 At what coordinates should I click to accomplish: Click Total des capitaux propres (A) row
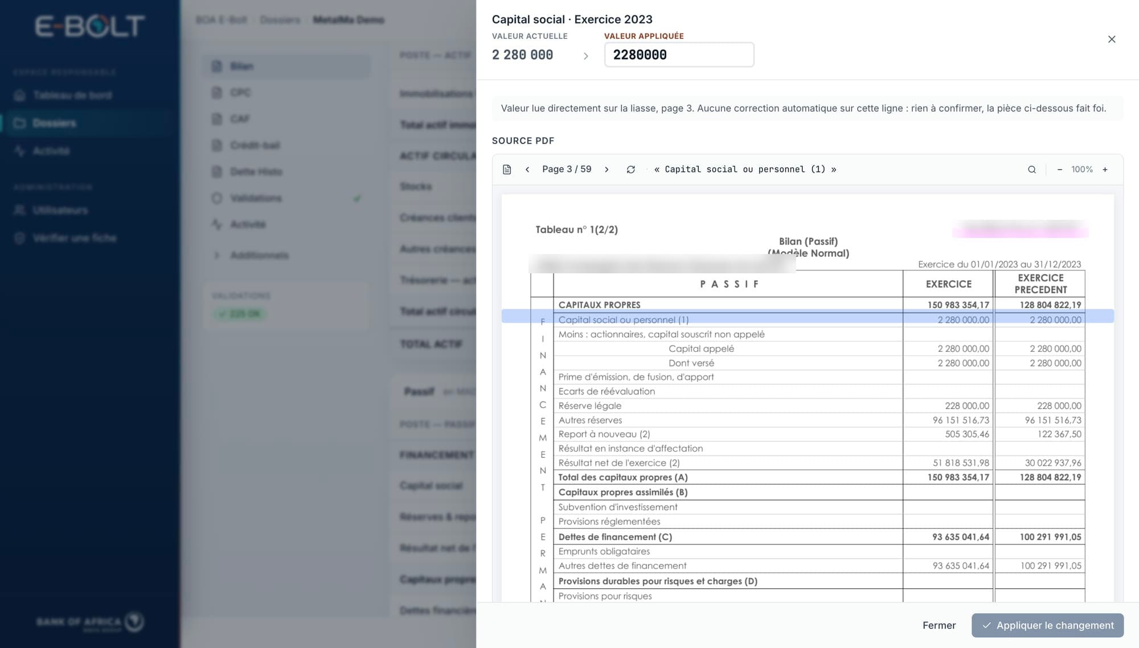click(x=819, y=477)
